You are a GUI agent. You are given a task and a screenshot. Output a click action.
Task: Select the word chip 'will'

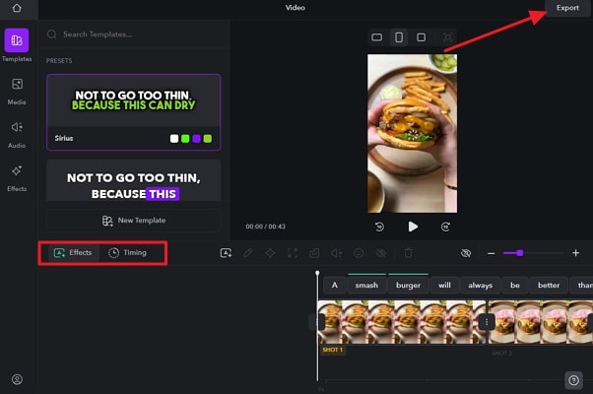point(444,285)
